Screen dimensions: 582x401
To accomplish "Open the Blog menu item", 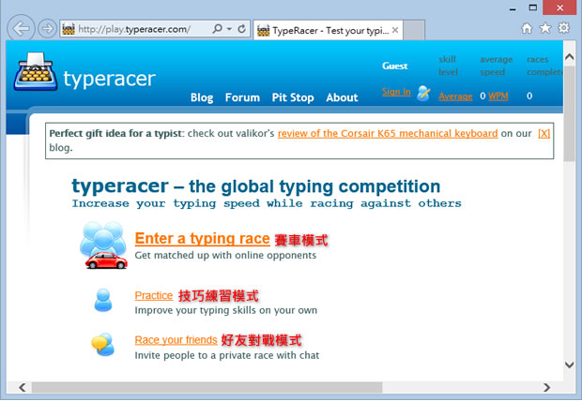I will tap(202, 97).
